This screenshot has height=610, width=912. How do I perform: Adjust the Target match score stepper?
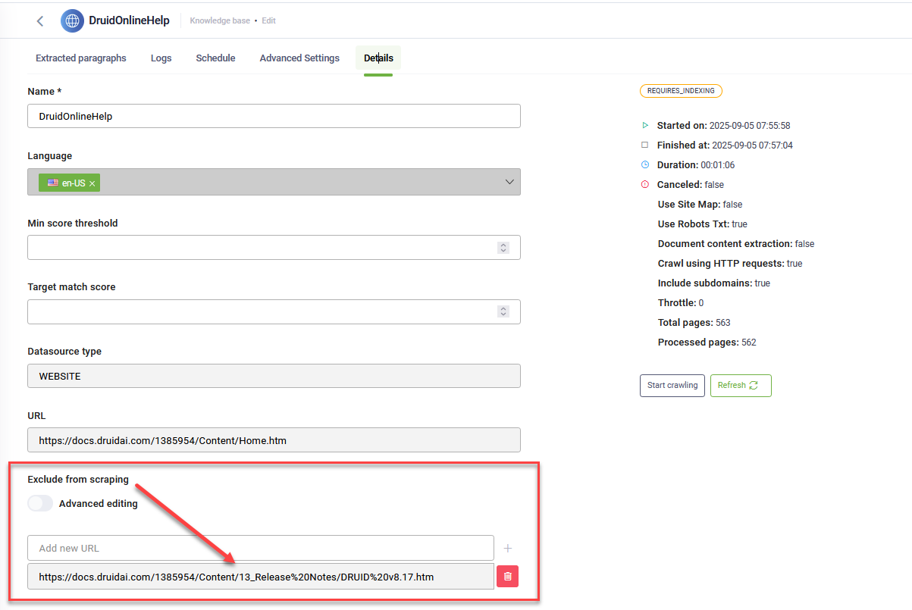click(x=503, y=311)
